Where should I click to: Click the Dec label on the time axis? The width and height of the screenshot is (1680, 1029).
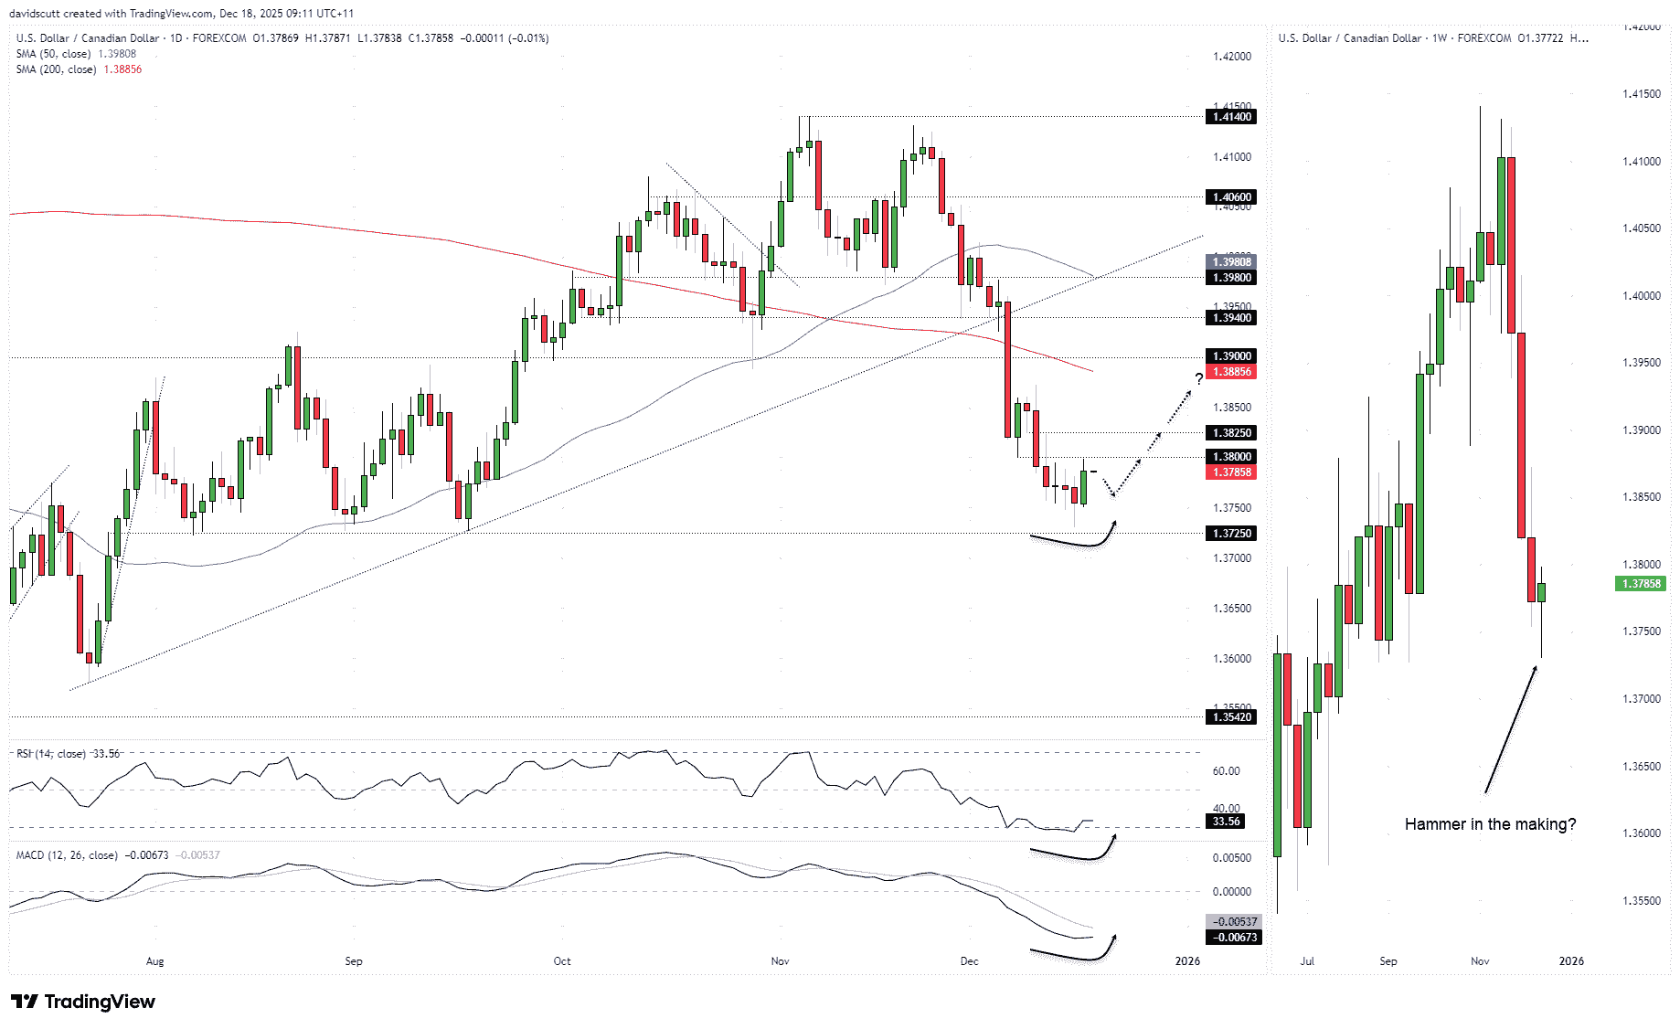pos(971,961)
